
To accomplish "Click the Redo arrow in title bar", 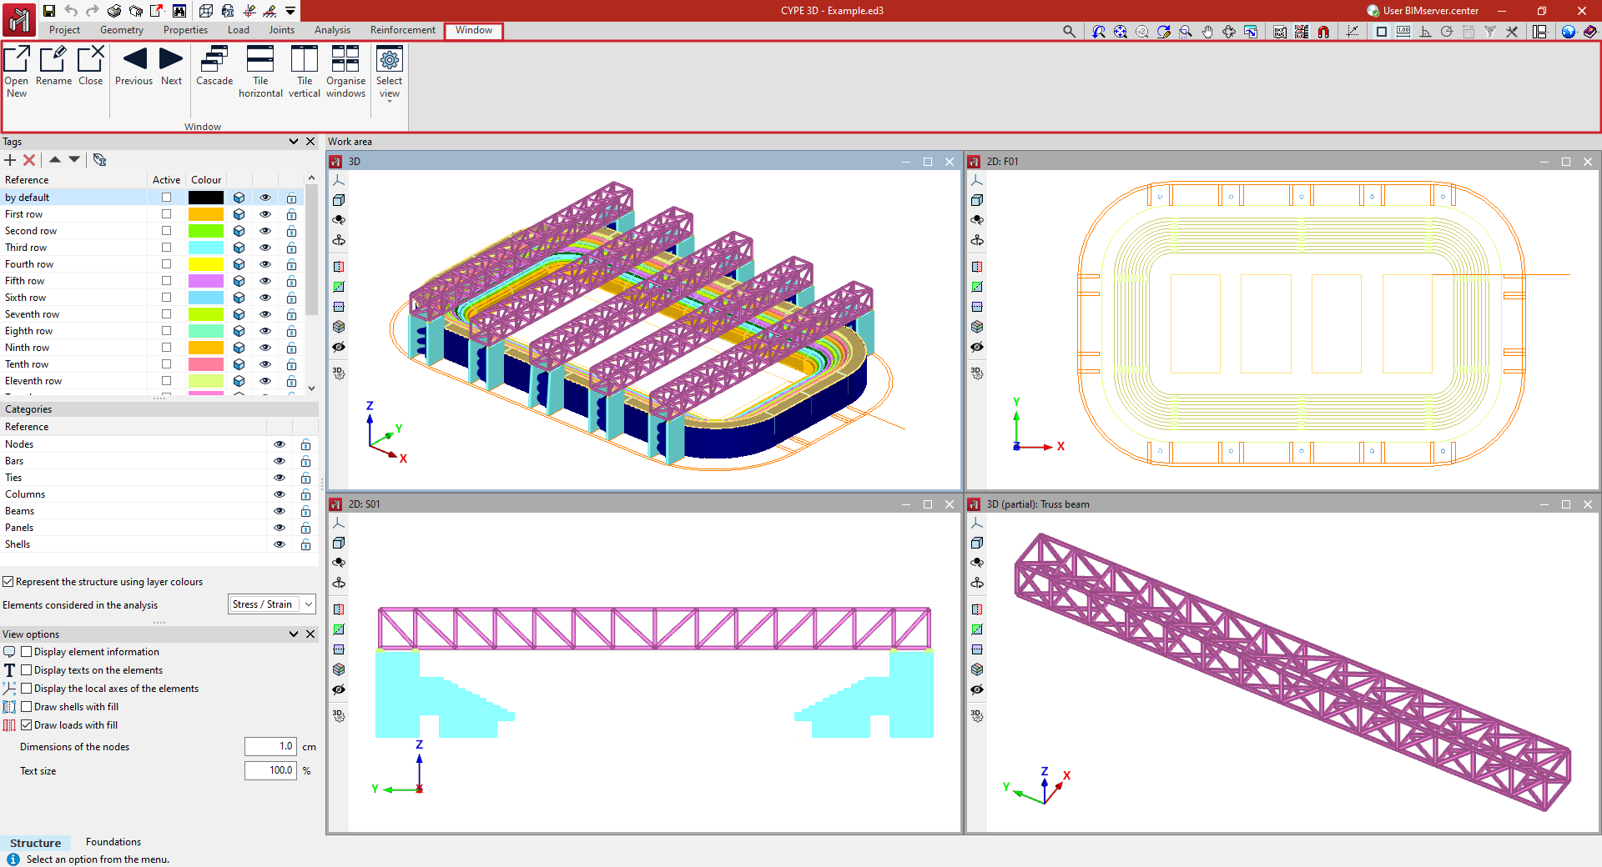I will point(93,11).
